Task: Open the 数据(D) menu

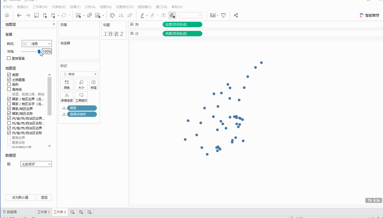Action: [x=23, y=7]
